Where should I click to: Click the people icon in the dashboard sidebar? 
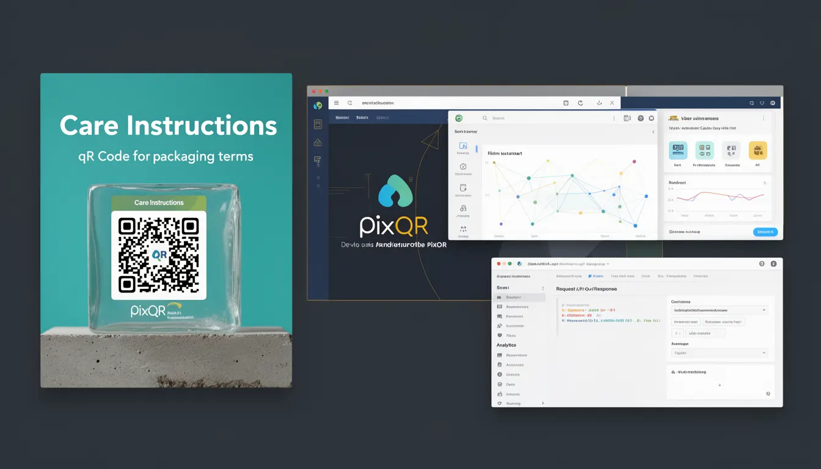click(x=463, y=208)
